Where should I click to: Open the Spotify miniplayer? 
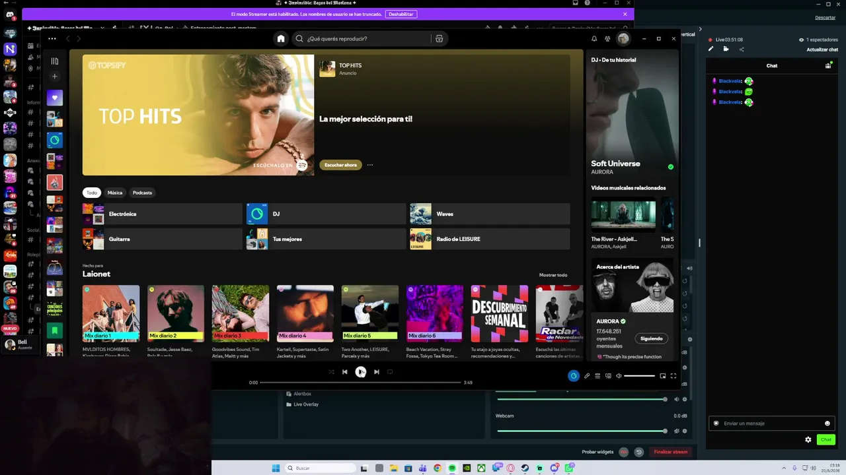pos(663,376)
